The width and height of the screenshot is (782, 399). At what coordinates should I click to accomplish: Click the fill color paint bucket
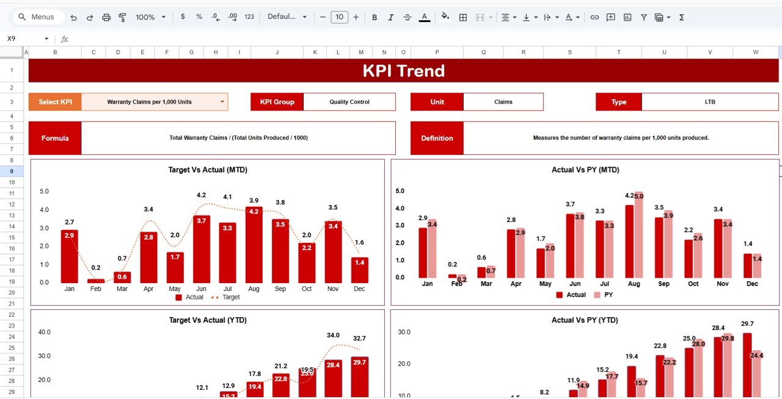[445, 17]
